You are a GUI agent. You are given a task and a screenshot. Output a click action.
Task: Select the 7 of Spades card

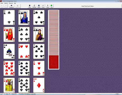coord(39,51)
